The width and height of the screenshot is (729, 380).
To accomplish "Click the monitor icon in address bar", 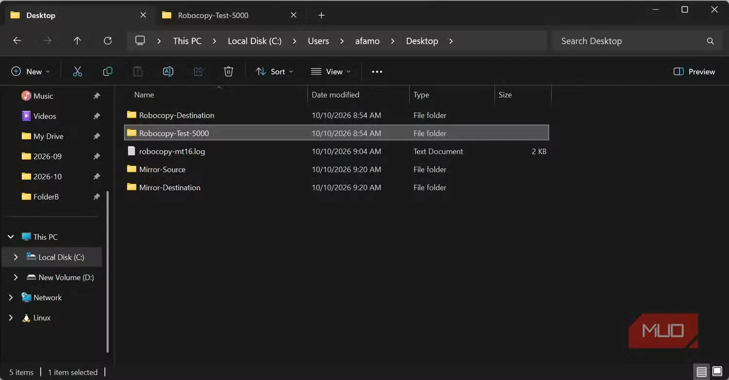I will click(140, 41).
